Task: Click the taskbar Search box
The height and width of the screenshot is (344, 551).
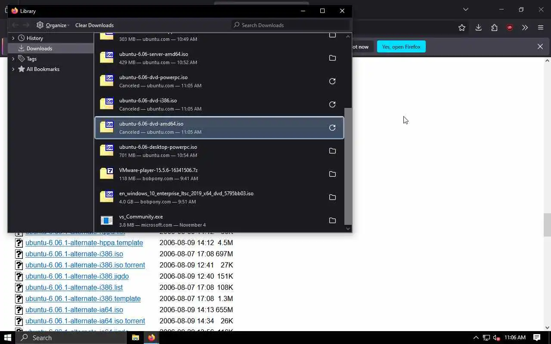Action: pos(71,338)
